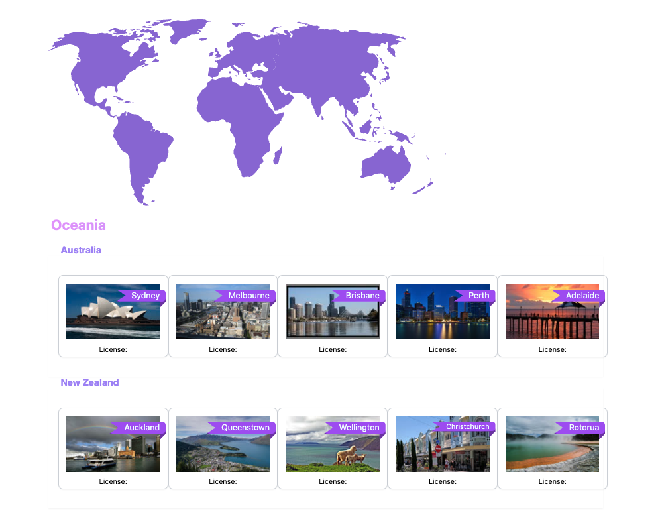Click Madagascar on the world map
The image size is (660, 527).
278,156
